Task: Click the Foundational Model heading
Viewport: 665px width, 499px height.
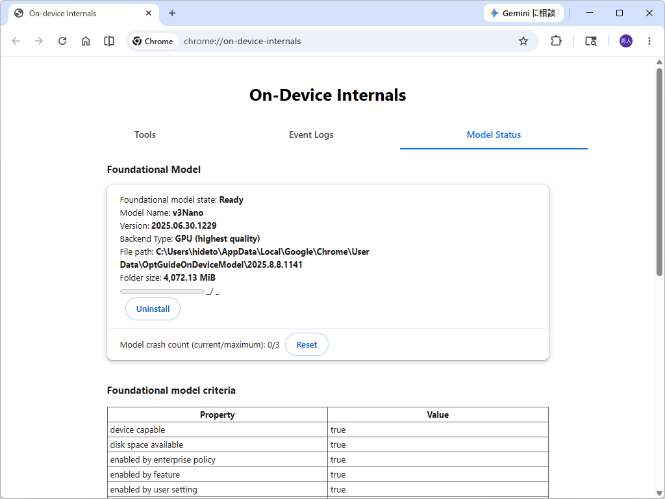Action: [154, 170]
